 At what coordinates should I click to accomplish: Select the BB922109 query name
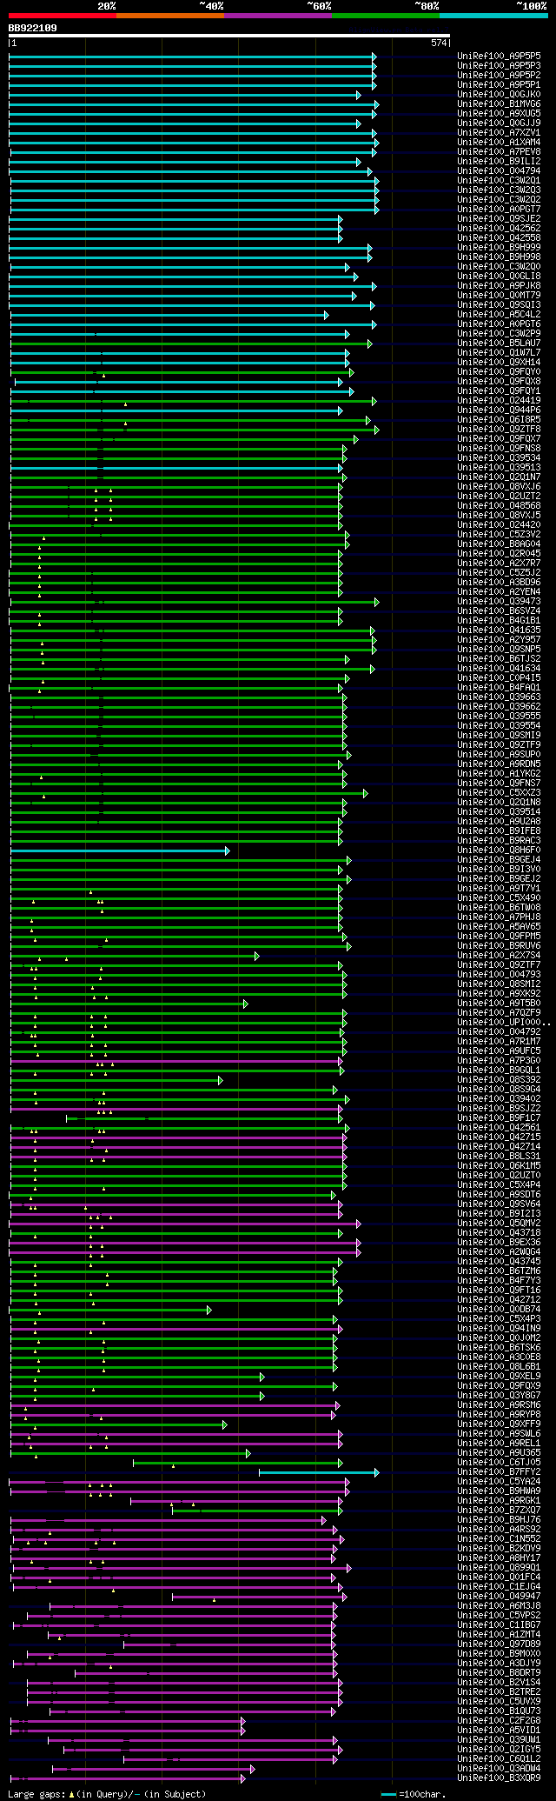pyautogui.click(x=33, y=28)
